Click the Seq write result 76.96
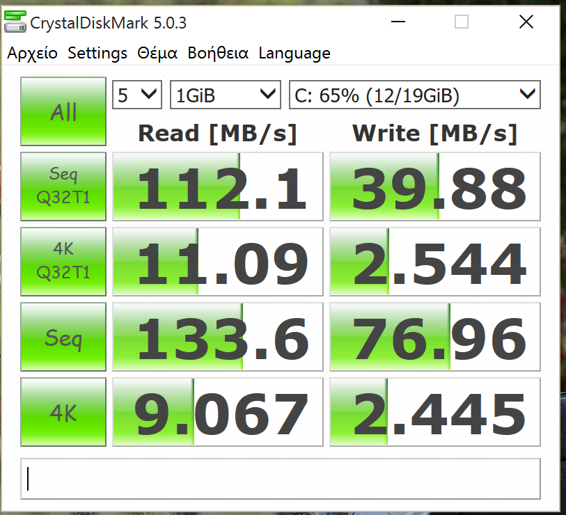566x515 pixels. pos(435,337)
